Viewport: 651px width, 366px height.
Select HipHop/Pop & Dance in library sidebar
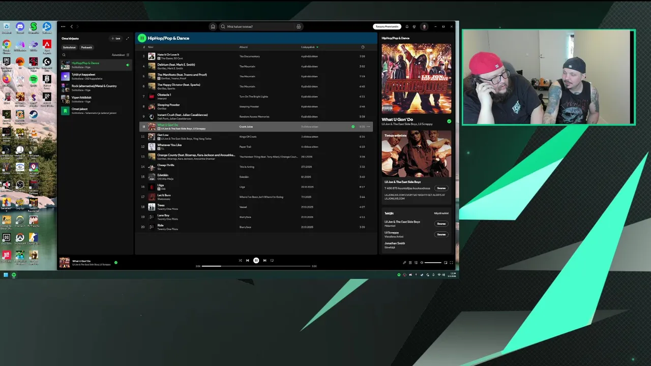(x=96, y=65)
